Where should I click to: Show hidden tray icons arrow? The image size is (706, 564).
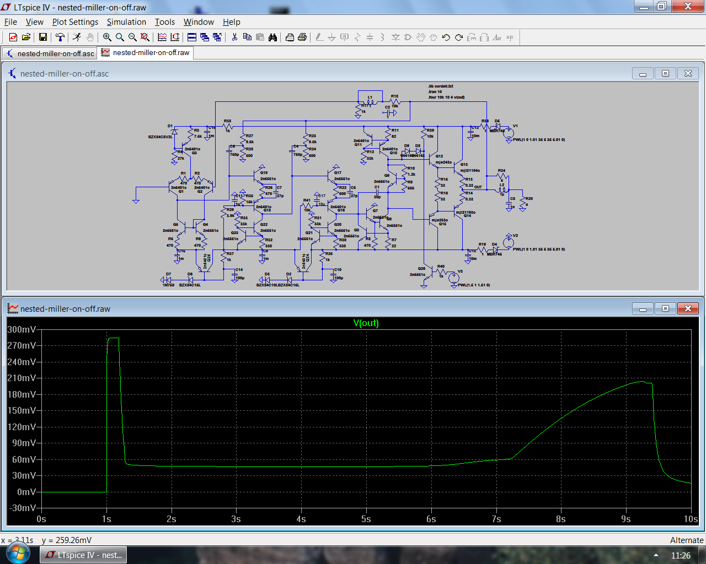[656, 555]
